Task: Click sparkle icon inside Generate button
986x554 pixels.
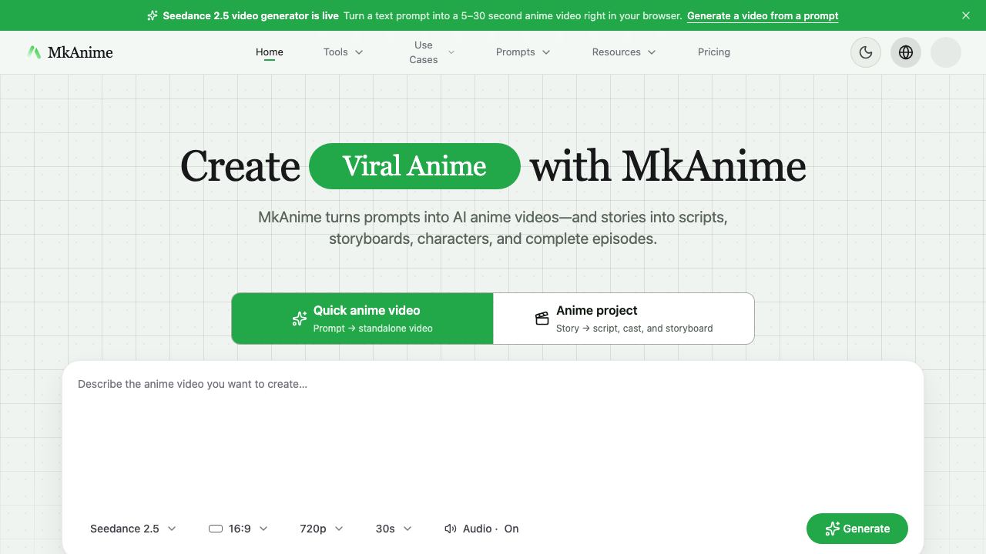Action: tap(832, 529)
